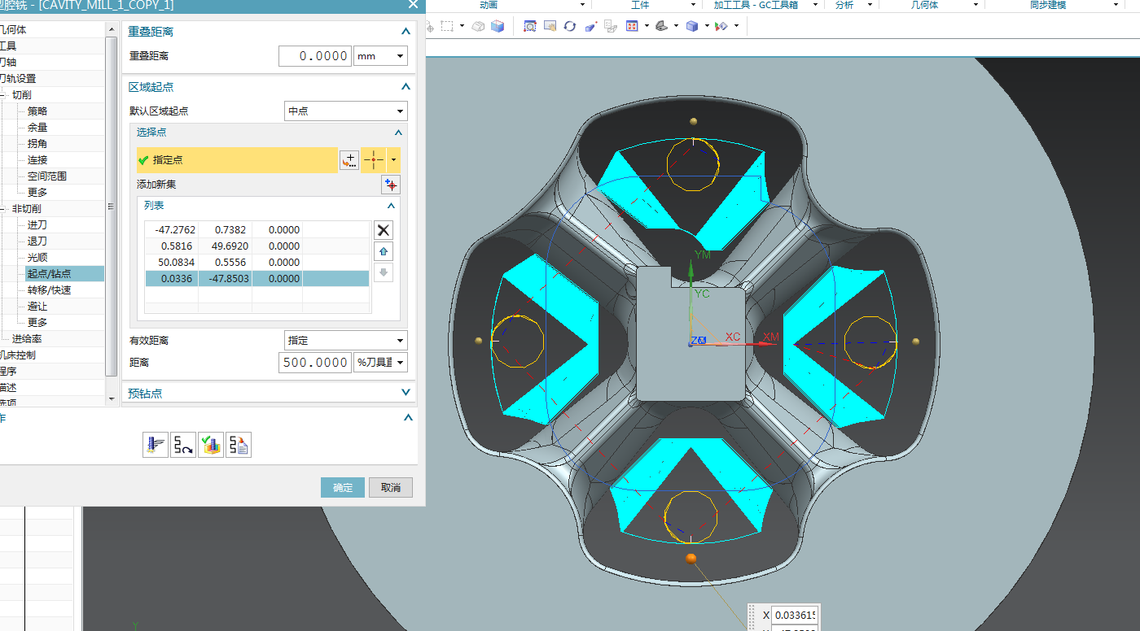Click the inferred point crosshair icon
The image size is (1140, 631).
(x=375, y=160)
